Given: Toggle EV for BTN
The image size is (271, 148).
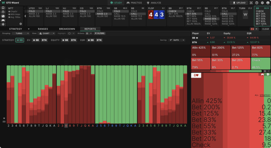Looking at the screenshot, I should [44, 40].
